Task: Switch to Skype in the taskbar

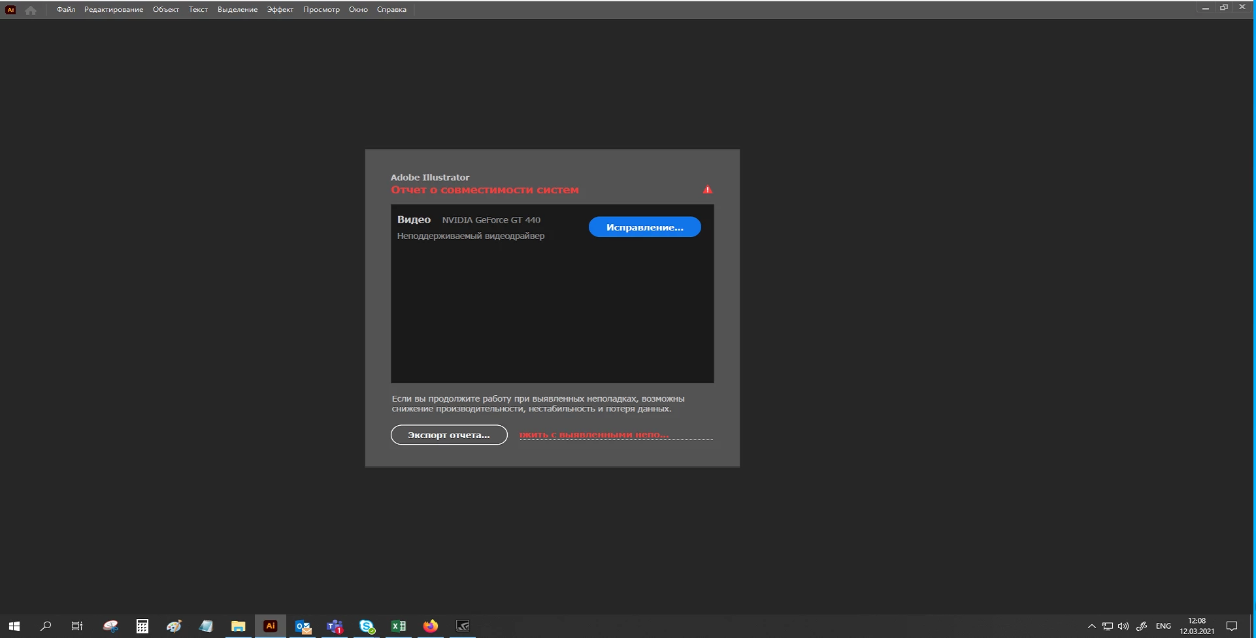Action: click(367, 626)
